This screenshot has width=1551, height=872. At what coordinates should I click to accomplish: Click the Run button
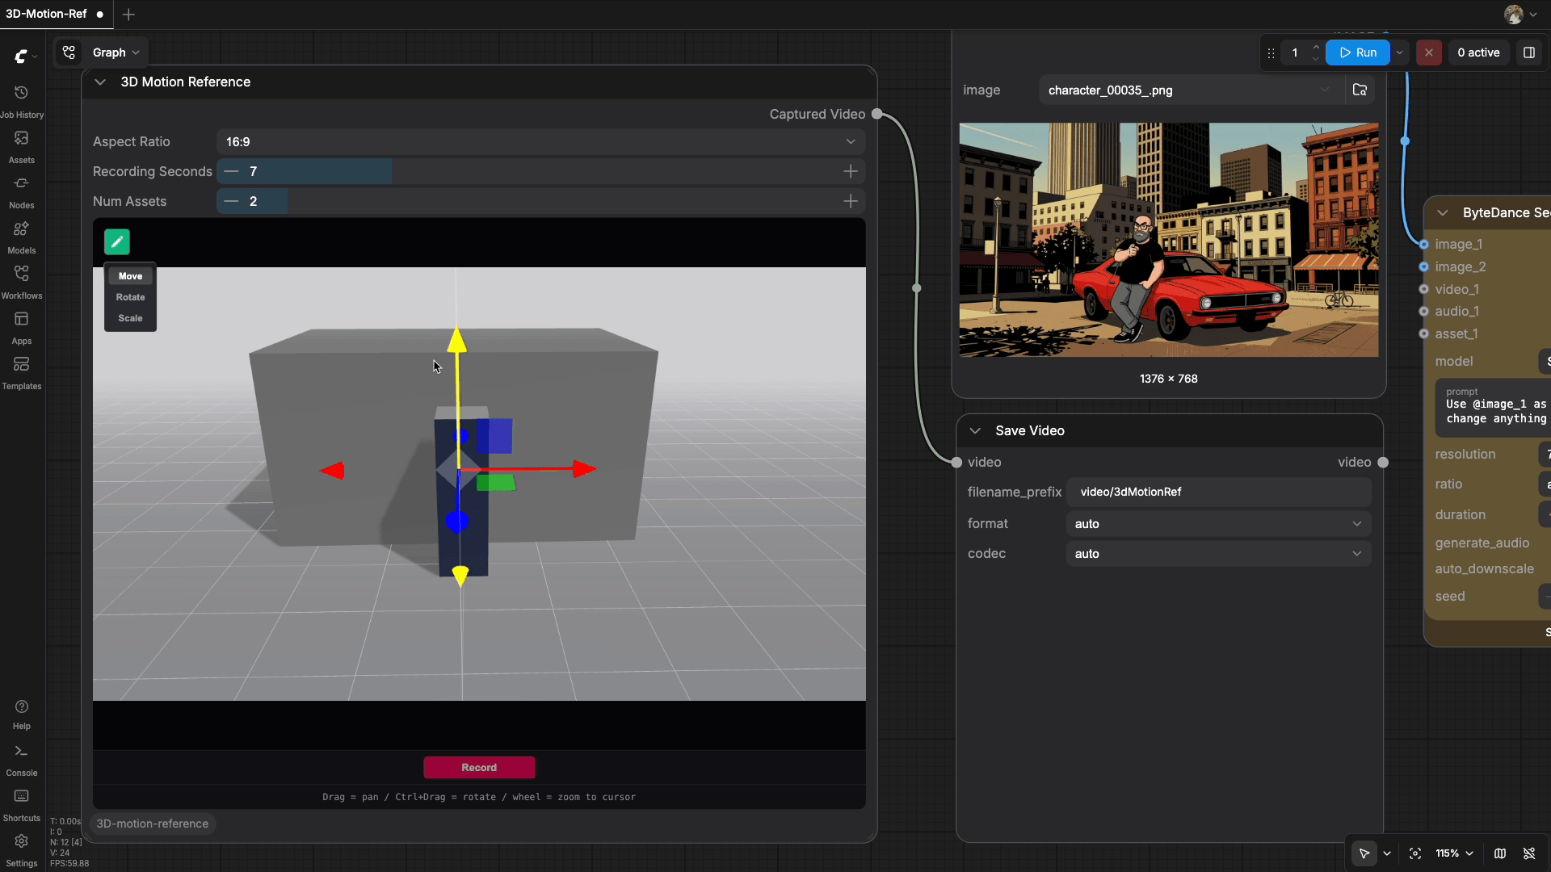pyautogui.click(x=1358, y=52)
